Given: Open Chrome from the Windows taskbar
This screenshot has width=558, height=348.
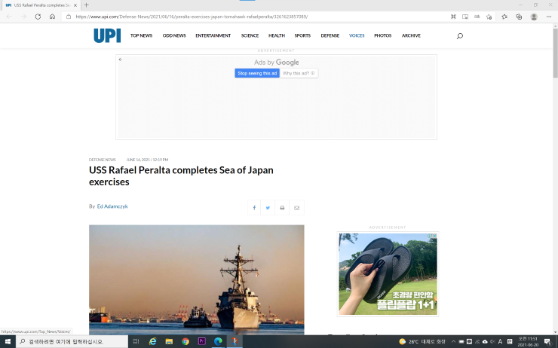Looking at the screenshot, I should (x=185, y=341).
